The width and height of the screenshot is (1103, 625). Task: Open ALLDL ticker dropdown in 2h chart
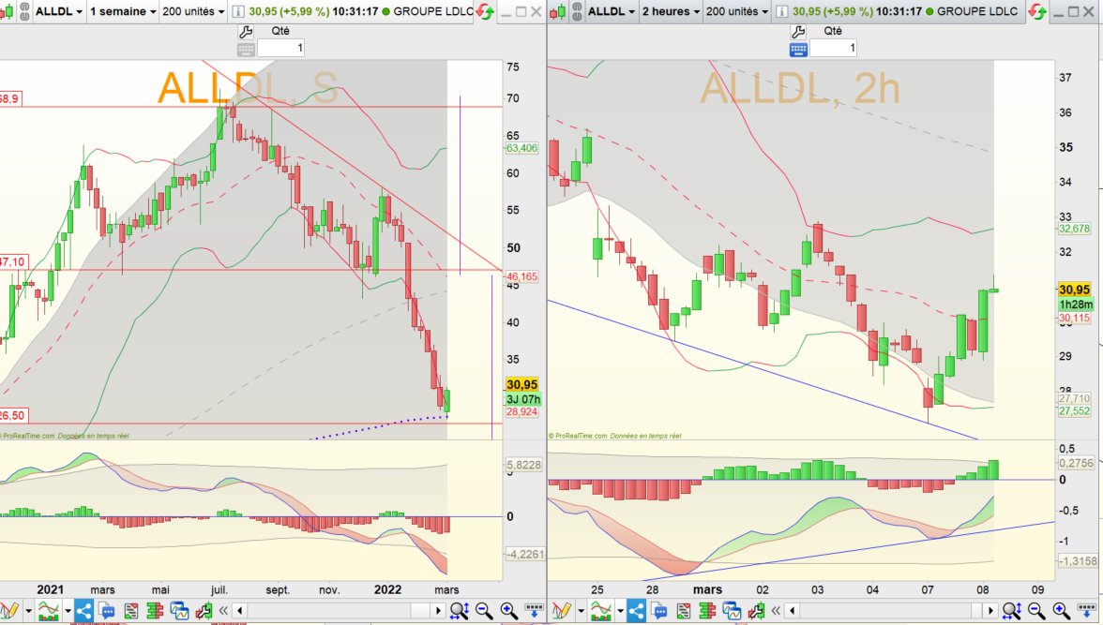click(611, 11)
